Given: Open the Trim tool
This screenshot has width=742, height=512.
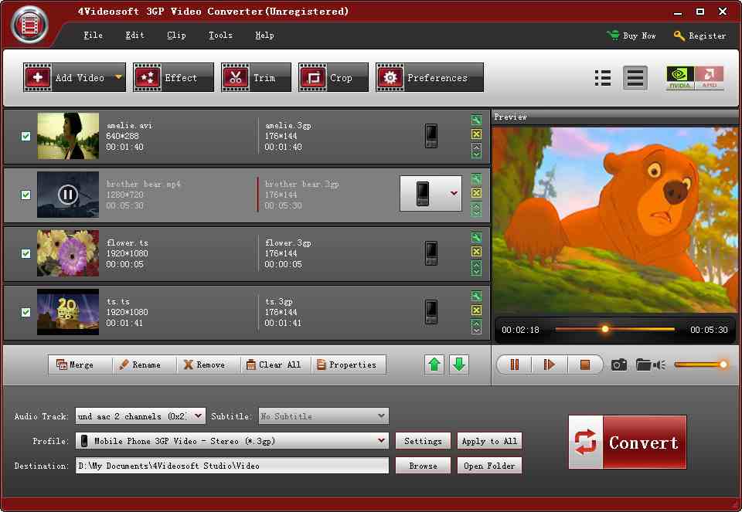Looking at the screenshot, I should [x=256, y=77].
